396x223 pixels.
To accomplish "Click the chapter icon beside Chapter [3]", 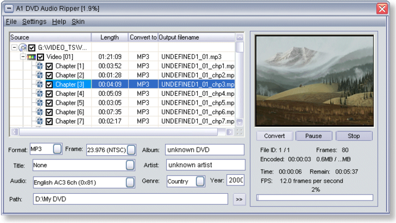I will (x=40, y=84).
